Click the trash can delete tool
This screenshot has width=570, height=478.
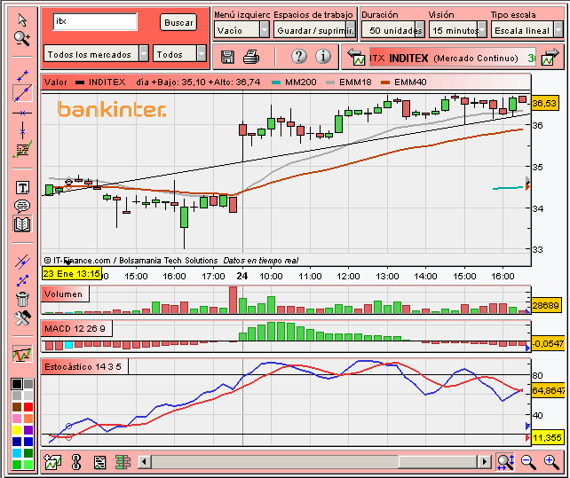pyautogui.click(x=22, y=299)
